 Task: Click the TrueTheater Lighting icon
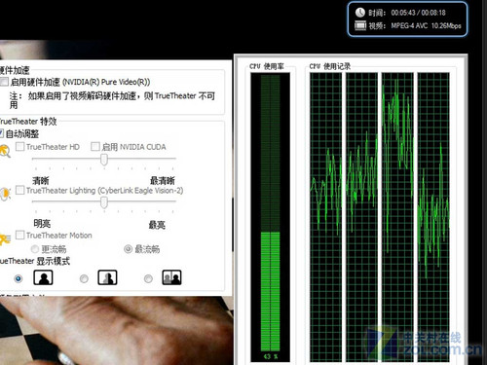[x=5, y=194]
